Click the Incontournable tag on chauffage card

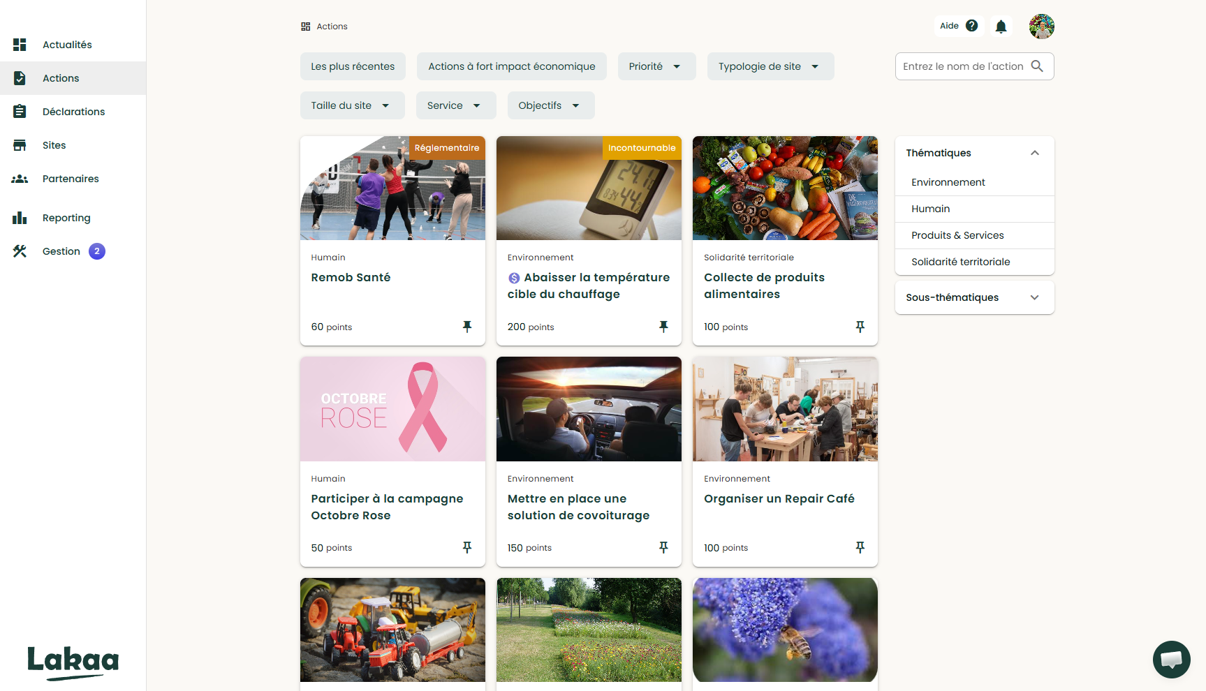click(x=642, y=148)
